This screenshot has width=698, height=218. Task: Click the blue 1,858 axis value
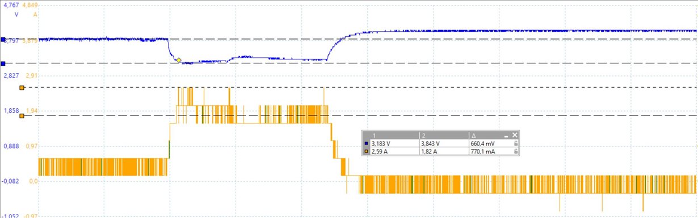(11, 111)
